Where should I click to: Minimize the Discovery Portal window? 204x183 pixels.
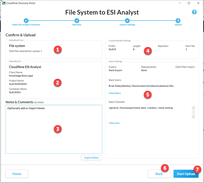click(x=180, y=3)
